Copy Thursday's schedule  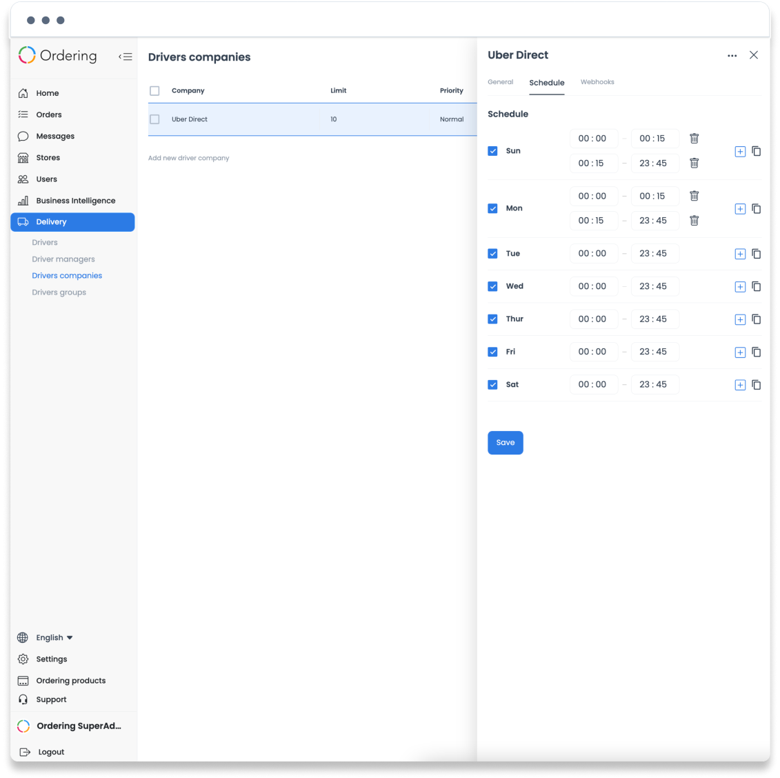click(756, 319)
